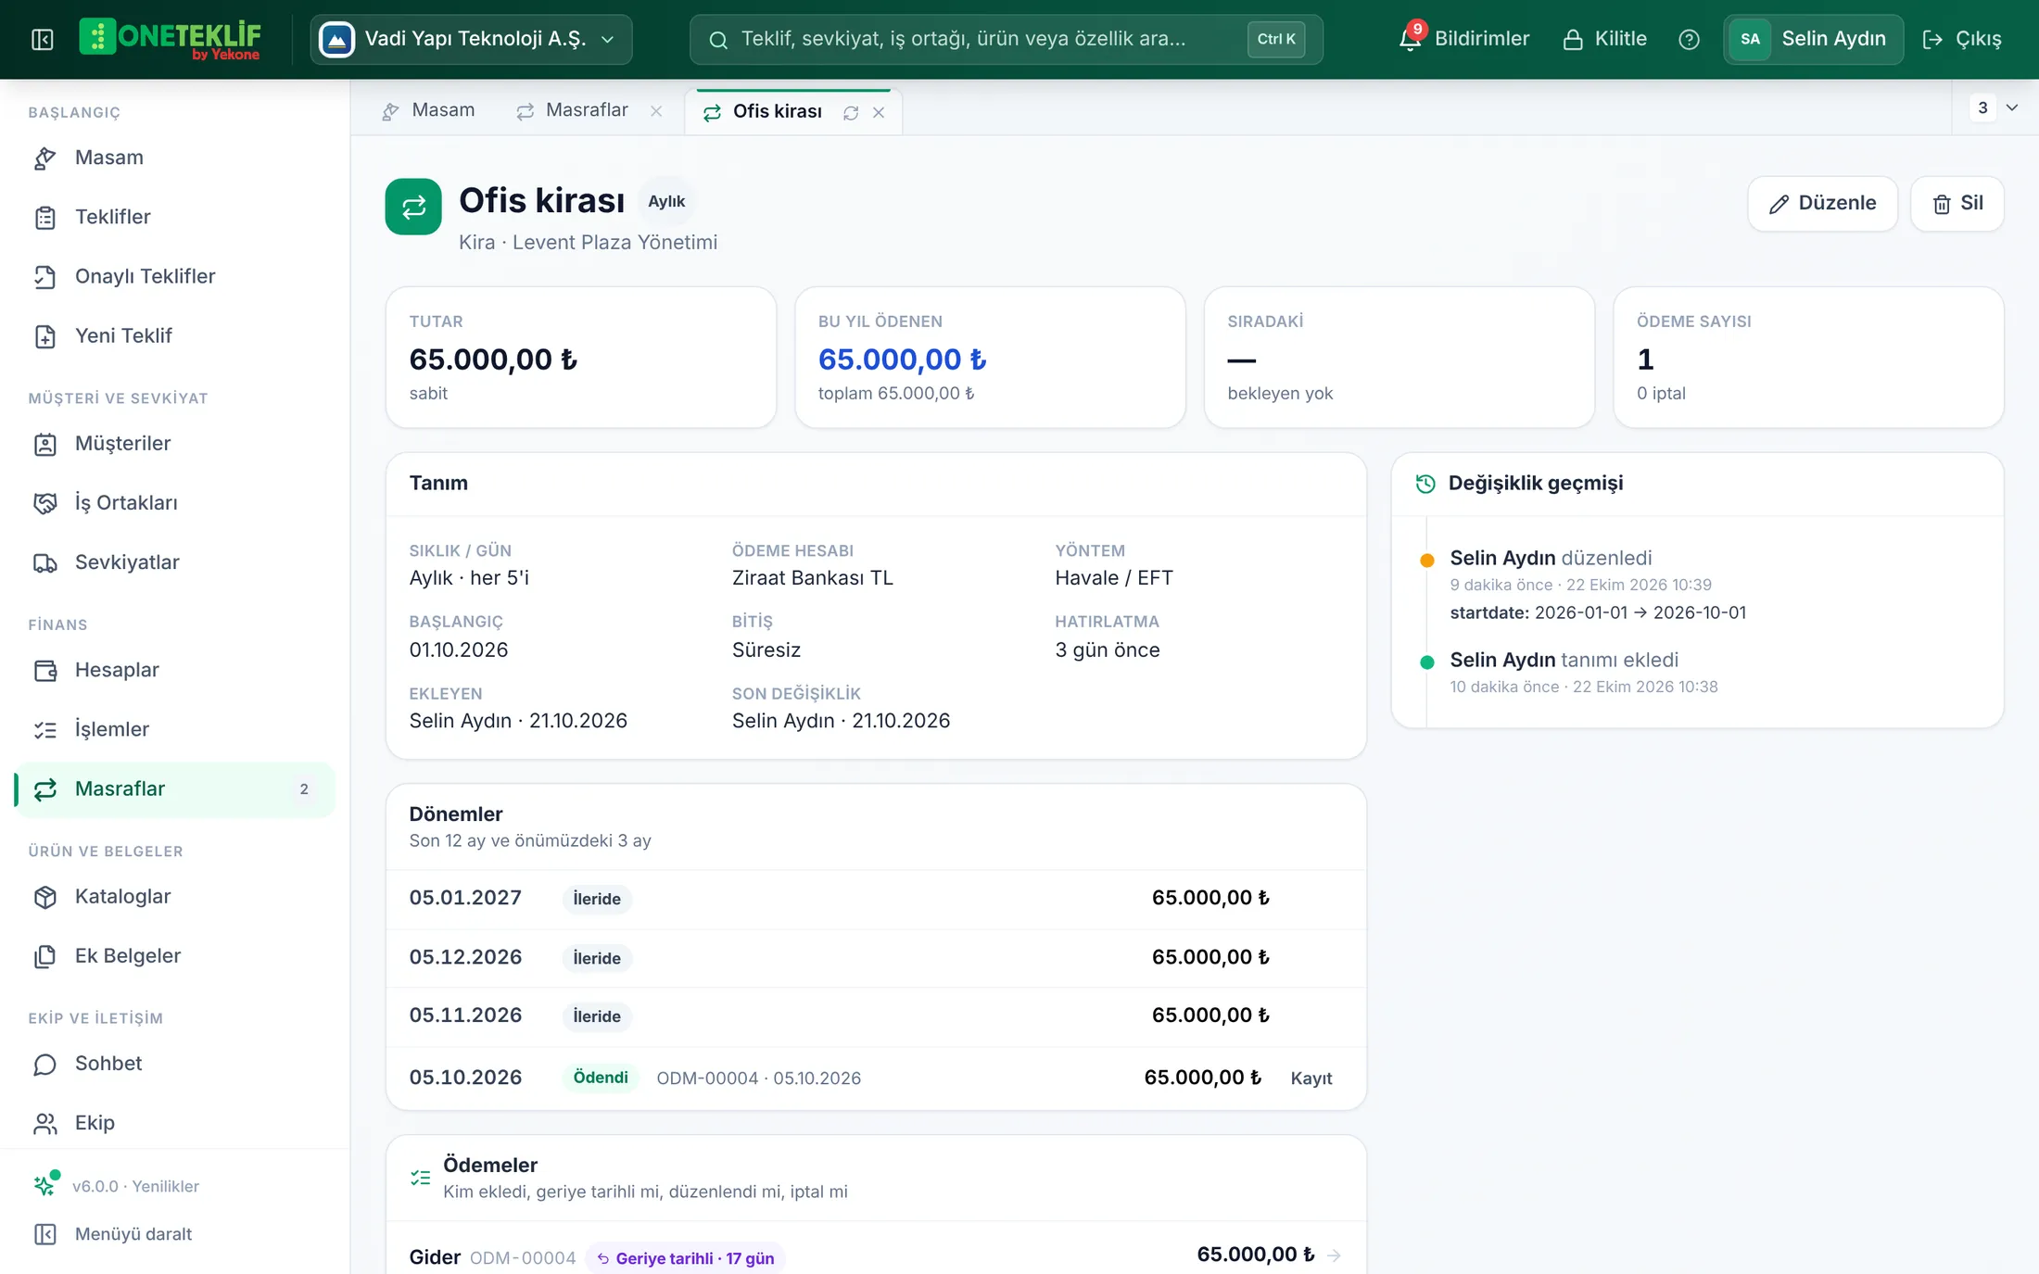Open Onaylı Teklifler in sidebar
The image size is (2039, 1274).
tap(175, 276)
